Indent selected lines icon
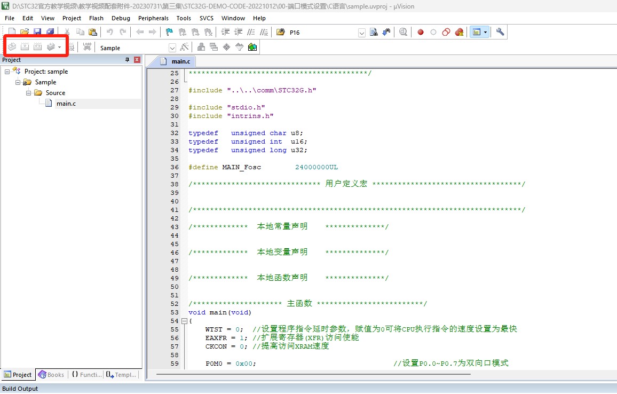 tap(225, 32)
